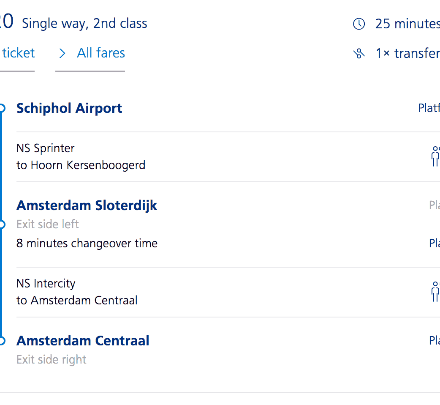
Task: Click the Exit side left note
Action: (48, 224)
